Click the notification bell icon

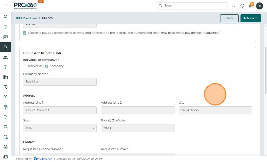tap(250, 6)
